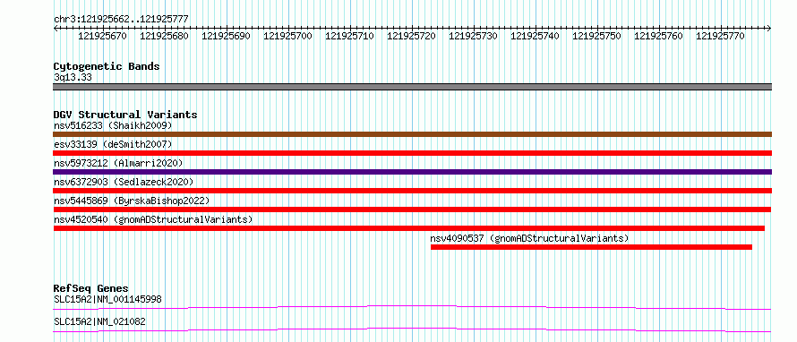Click ruler position 121925720
The image size is (797, 342).
pyautogui.click(x=411, y=37)
